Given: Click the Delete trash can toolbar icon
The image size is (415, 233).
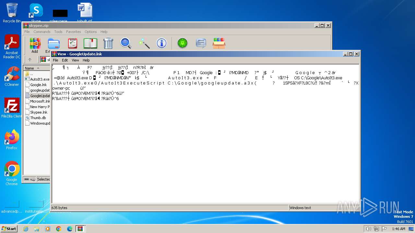Looking at the screenshot, I should [108, 43].
